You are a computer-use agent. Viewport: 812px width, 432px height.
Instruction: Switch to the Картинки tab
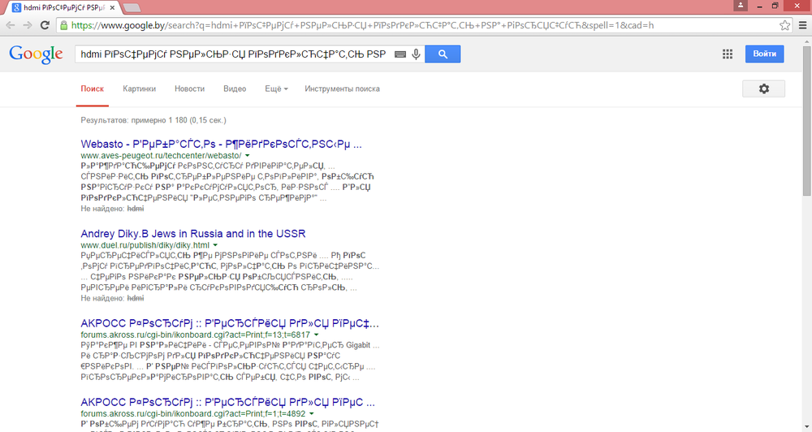pos(139,89)
